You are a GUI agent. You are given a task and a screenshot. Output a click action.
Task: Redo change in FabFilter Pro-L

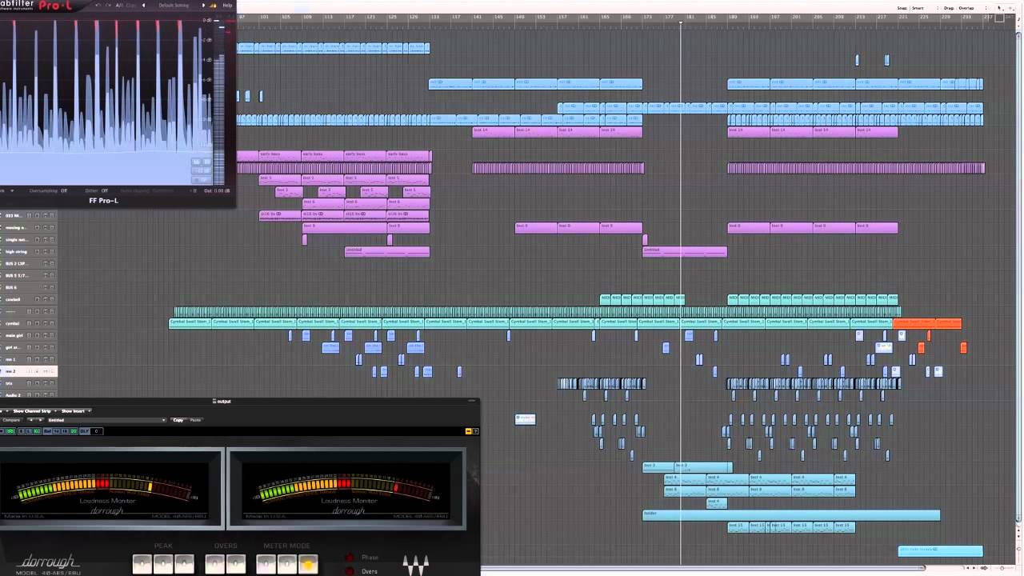coord(108,5)
